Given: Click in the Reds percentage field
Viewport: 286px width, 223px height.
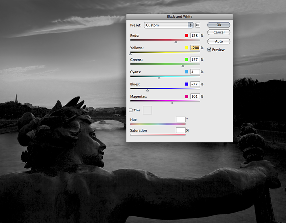Looking at the screenshot, I should click(x=195, y=35).
